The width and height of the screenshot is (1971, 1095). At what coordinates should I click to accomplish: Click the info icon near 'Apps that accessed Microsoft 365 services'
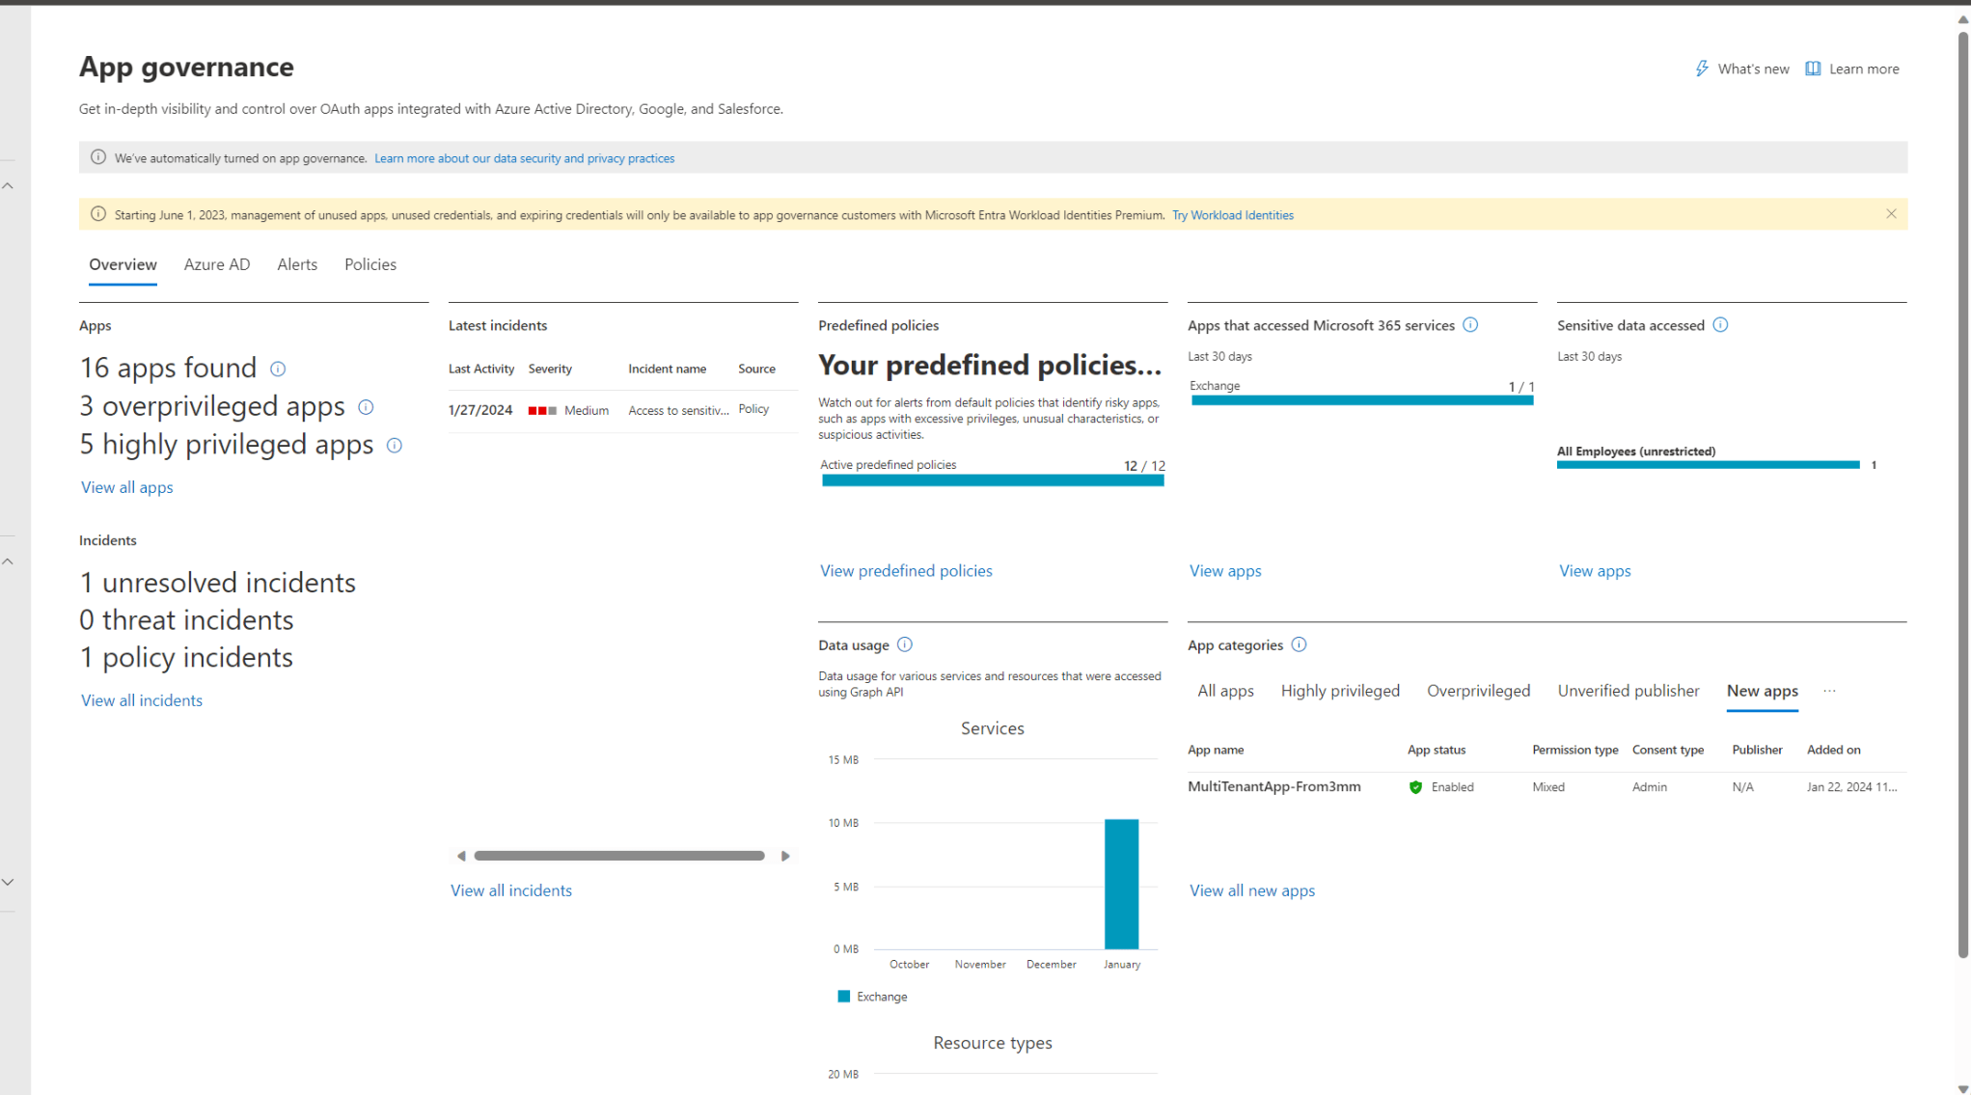[1469, 325]
